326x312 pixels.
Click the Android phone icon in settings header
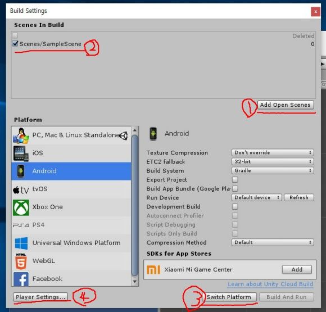coord(153,134)
